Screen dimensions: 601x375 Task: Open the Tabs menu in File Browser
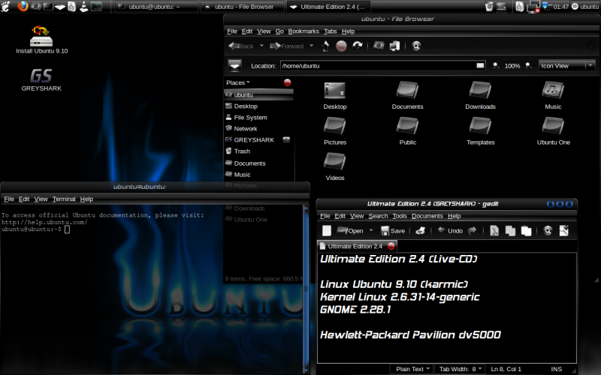coord(330,31)
